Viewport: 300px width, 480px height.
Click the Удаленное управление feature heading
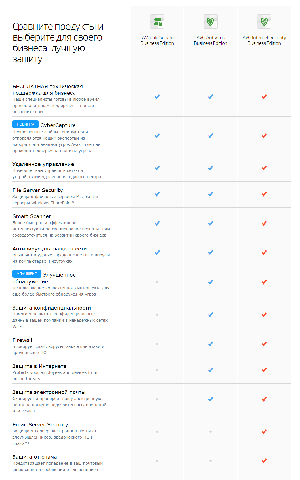click(43, 164)
